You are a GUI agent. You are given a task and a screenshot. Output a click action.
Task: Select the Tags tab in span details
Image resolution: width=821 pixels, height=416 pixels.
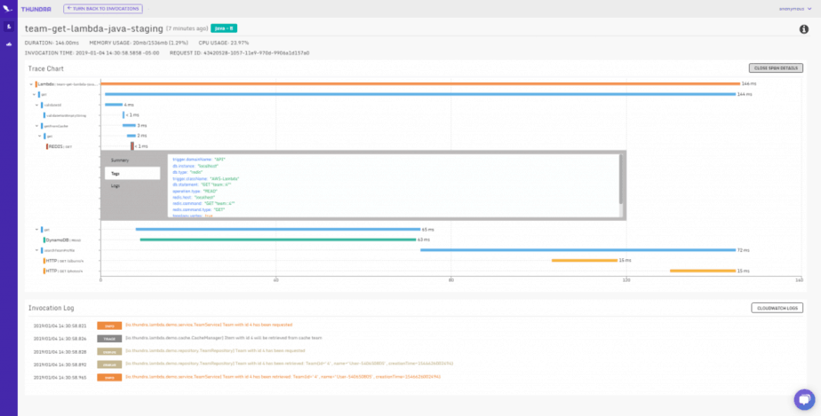(131, 174)
